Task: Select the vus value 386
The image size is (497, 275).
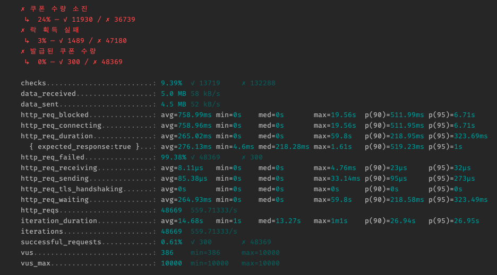Action: [167, 253]
